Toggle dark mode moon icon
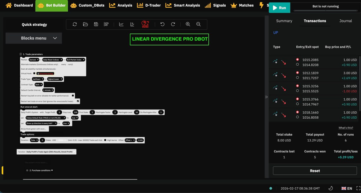361x193 pixels. coord(331,188)
